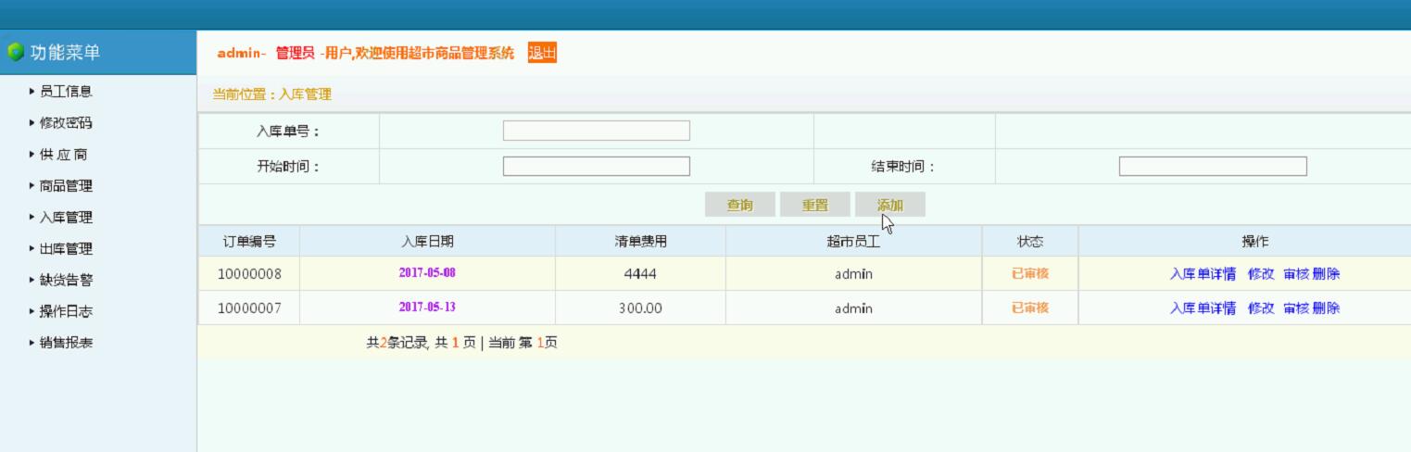Click the 订单编号 column header
The width and height of the screenshot is (1411, 452).
click(249, 242)
